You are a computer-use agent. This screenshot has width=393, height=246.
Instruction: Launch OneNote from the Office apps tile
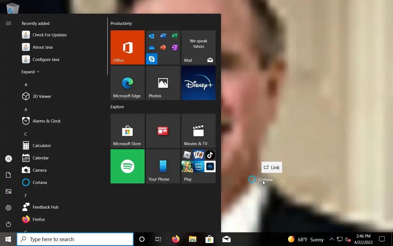coord(174,48)
